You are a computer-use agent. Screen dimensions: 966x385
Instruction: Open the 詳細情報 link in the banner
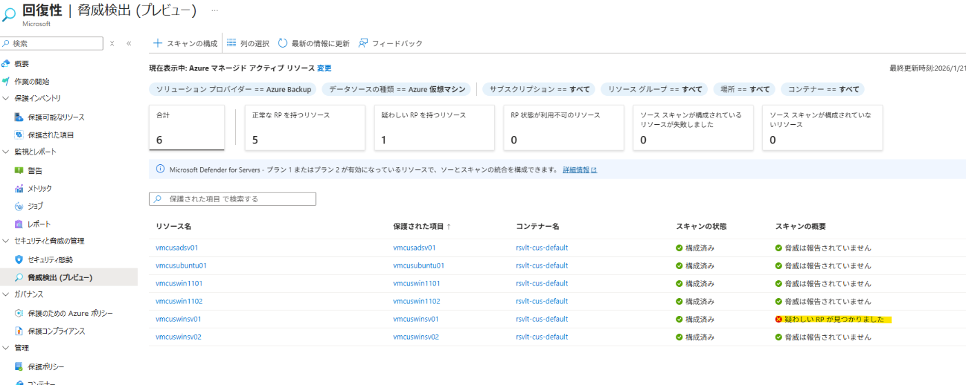[580, 170]
